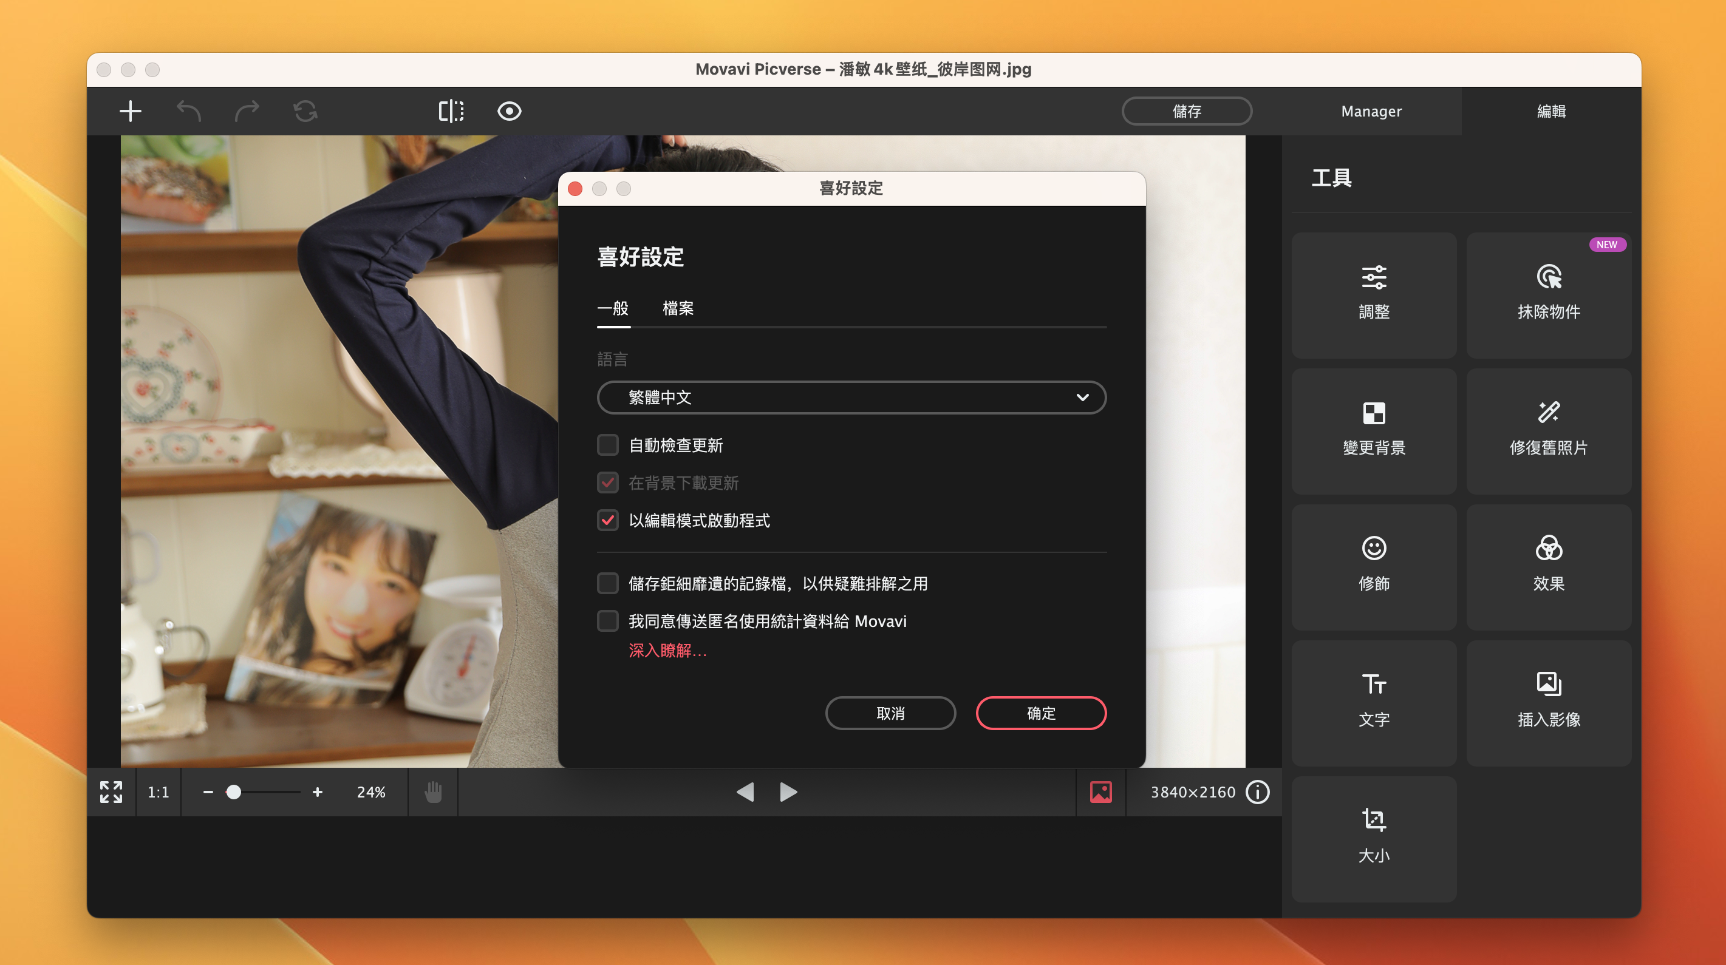Toggle the eye preview original icon

point(509,110)
